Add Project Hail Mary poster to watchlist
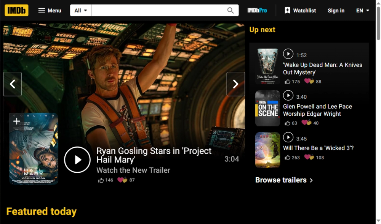 [16, 121]
